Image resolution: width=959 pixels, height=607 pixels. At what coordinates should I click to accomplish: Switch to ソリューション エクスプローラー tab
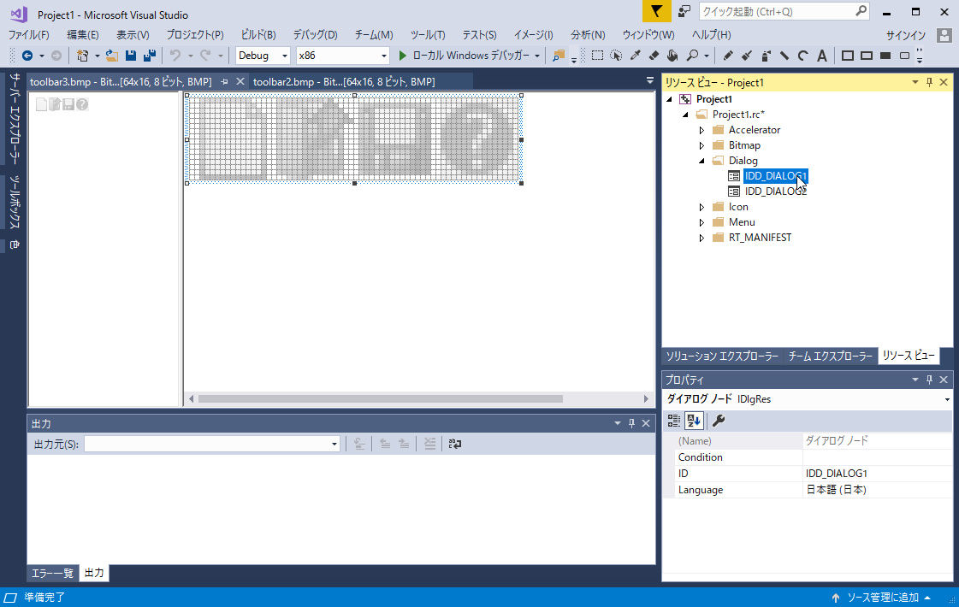click(722, 356)
